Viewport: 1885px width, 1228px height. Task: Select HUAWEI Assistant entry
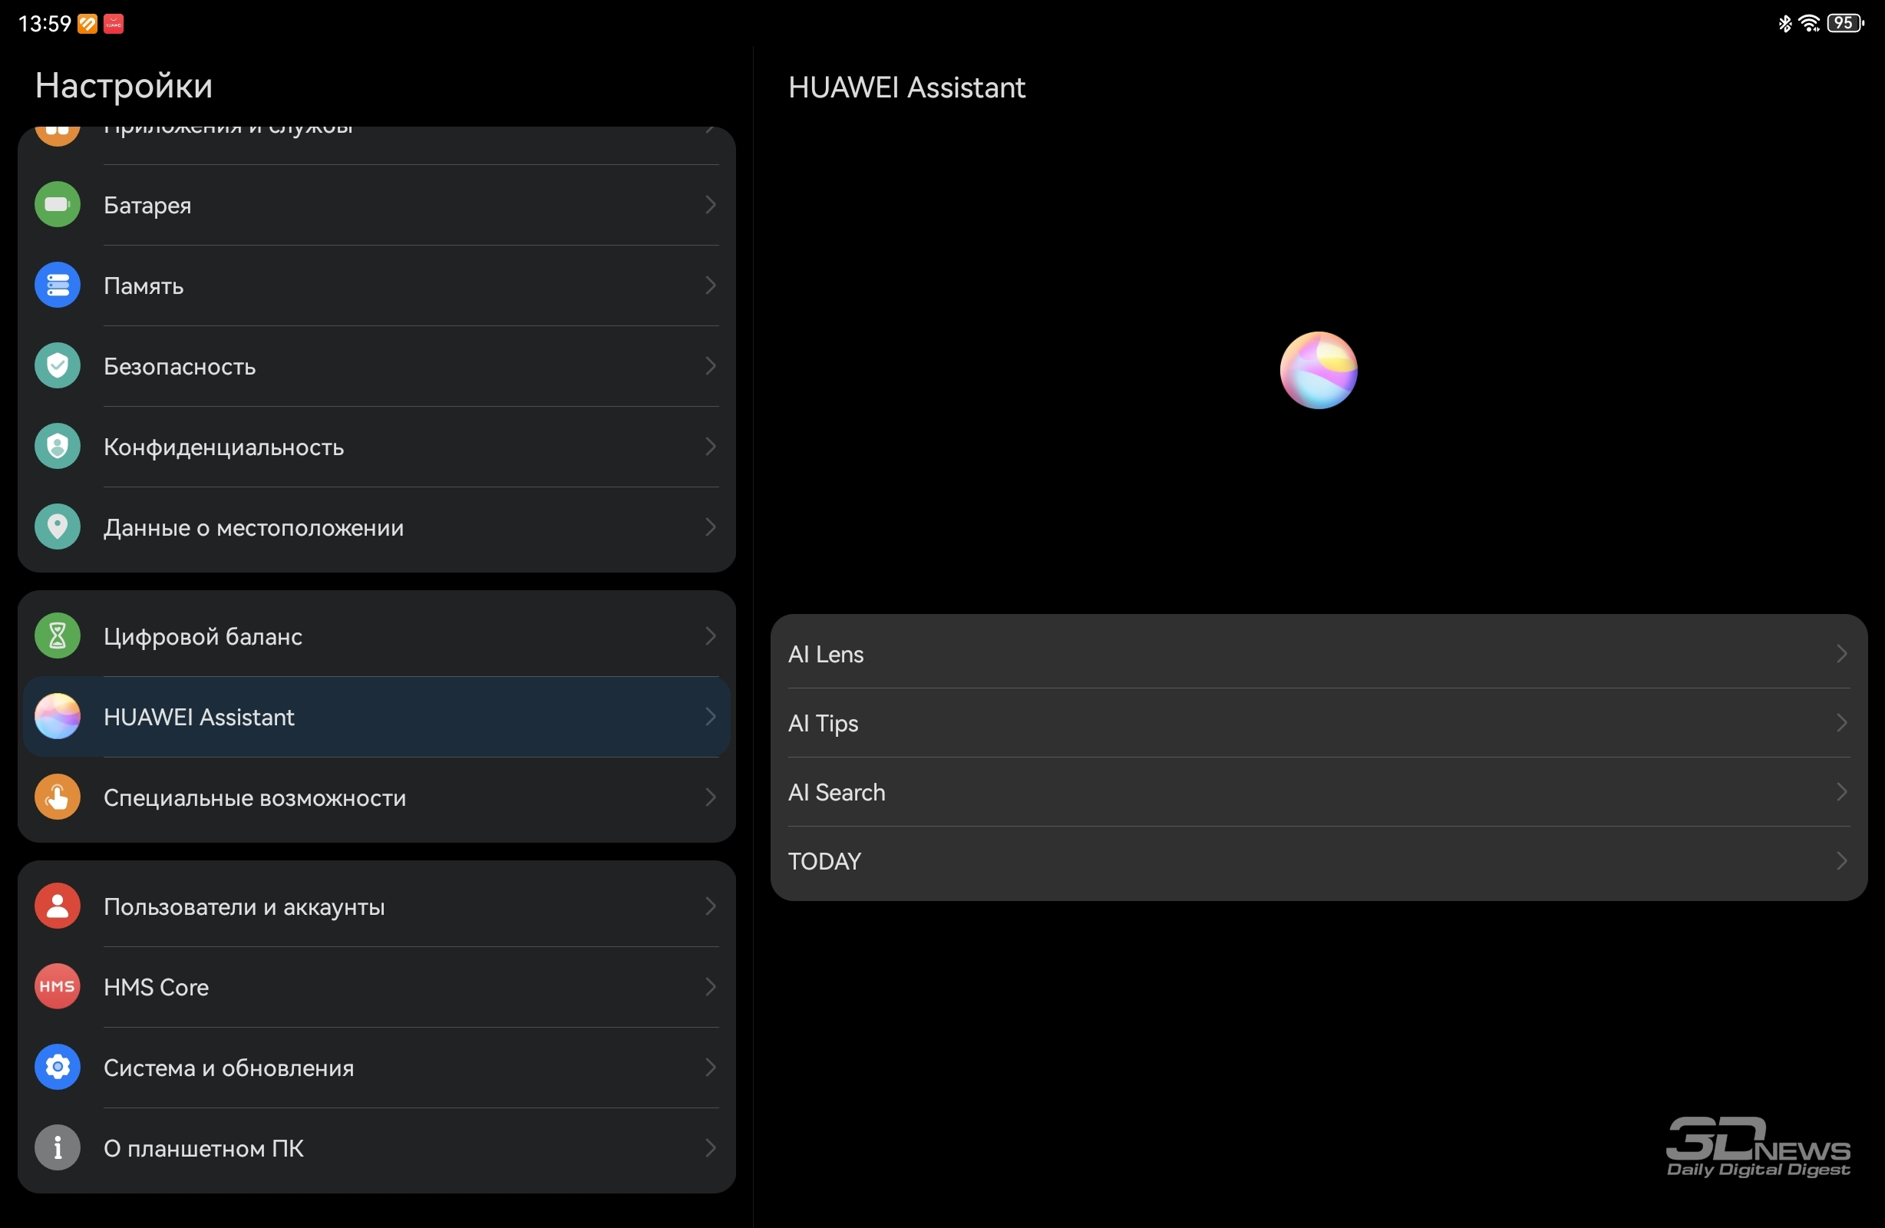coord(376,717)
